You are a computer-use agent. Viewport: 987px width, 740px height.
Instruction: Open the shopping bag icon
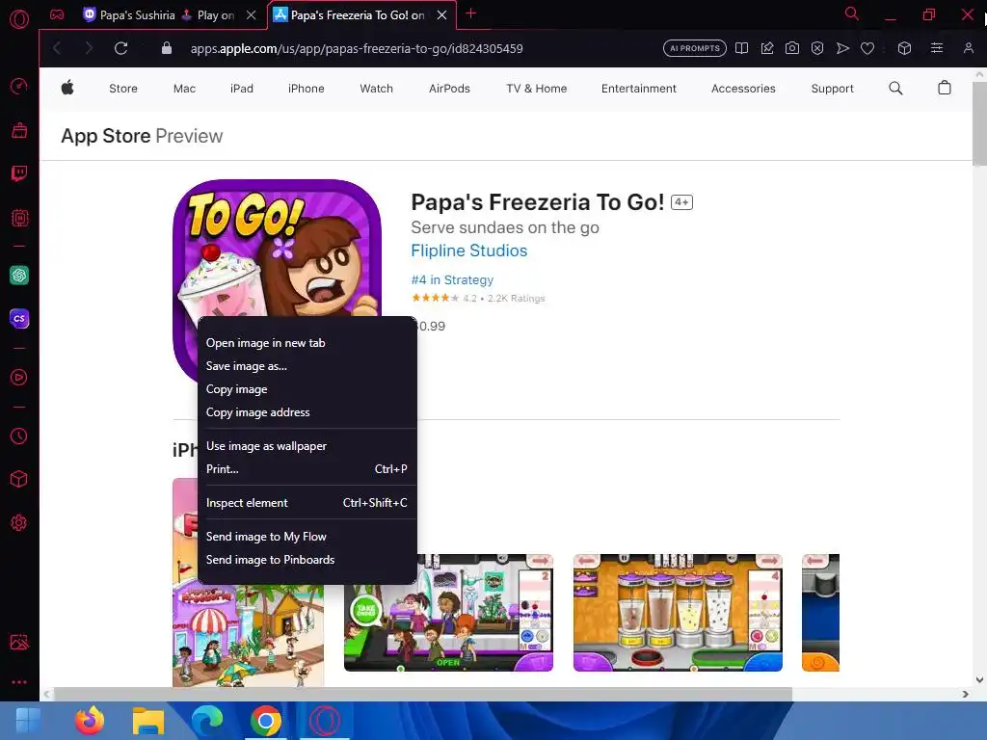coord(945,88)
